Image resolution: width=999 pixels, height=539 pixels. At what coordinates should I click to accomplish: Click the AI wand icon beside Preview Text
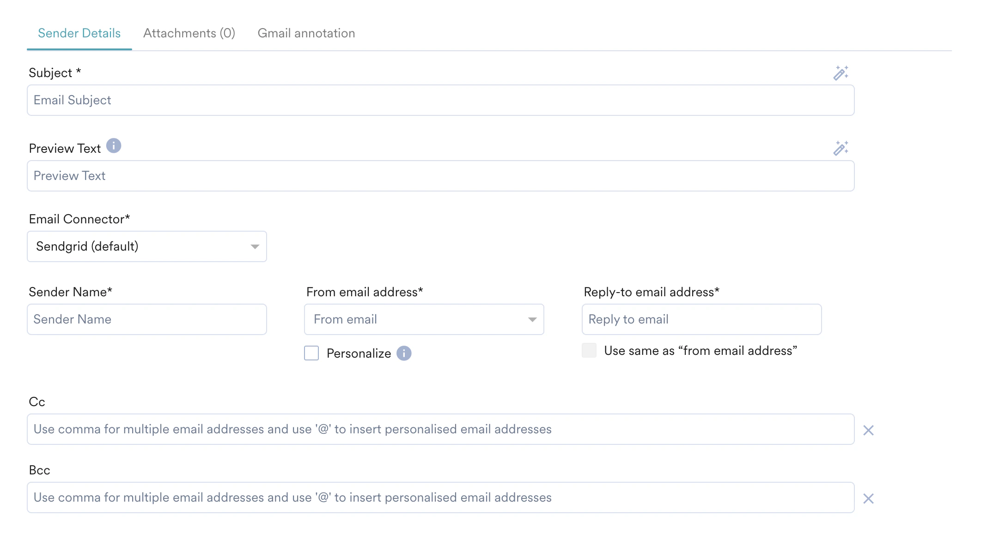(x=841, y=148)
